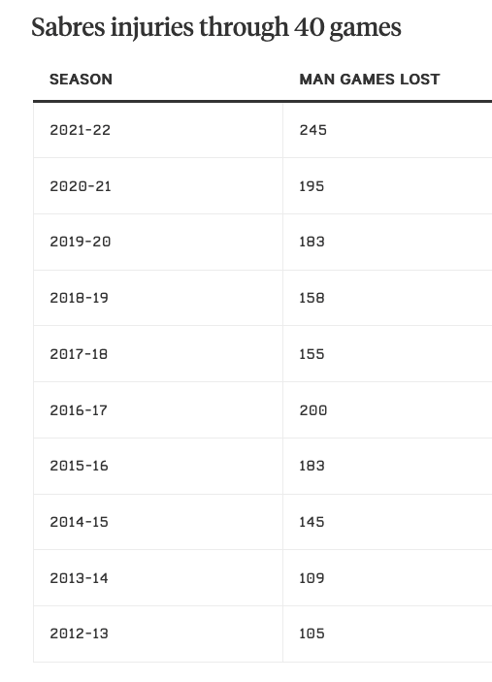492x682 pixels.
Task: Click the 158 man games lost value
Action: 312,298
